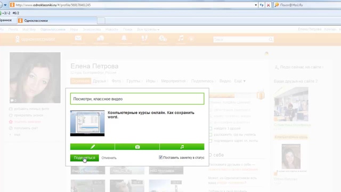Toggle подтвердите адрес эл. почты checkbox
The height and width of the screenshot is (192, 341).
[210, 141]
